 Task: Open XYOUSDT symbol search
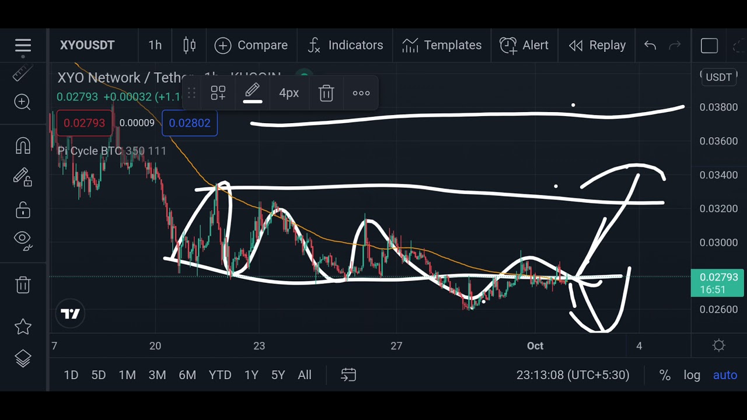[87, 45]
